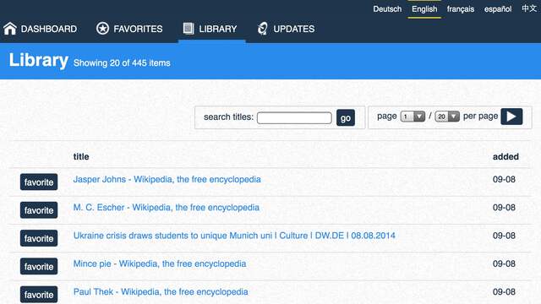Image resolution: width=541 pixels, height=304 pixels.
Task: Click the added column header
Action: [x=505, y=156]
